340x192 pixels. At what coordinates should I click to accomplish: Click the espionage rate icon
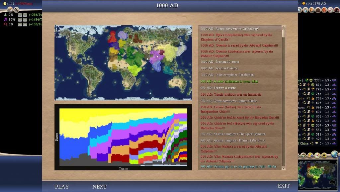click(x=5, y=24)
